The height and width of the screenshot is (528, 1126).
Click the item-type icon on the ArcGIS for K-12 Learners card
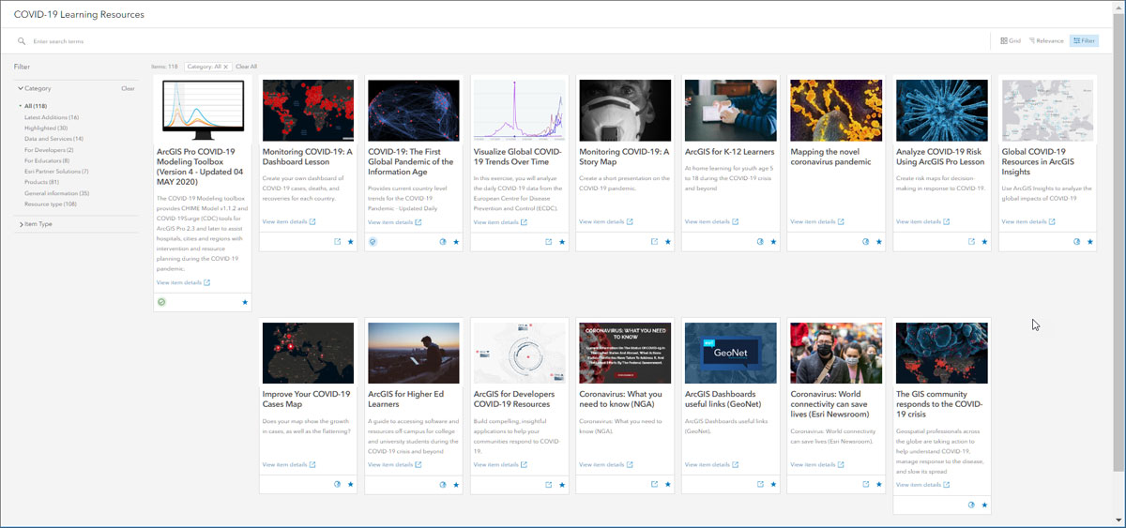[x=760, y=241]
